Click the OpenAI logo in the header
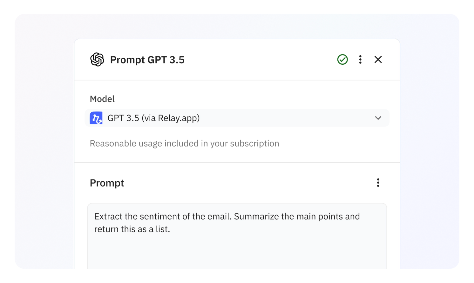The height and width of the screenshot is (283, 474). tap(97, 60)
